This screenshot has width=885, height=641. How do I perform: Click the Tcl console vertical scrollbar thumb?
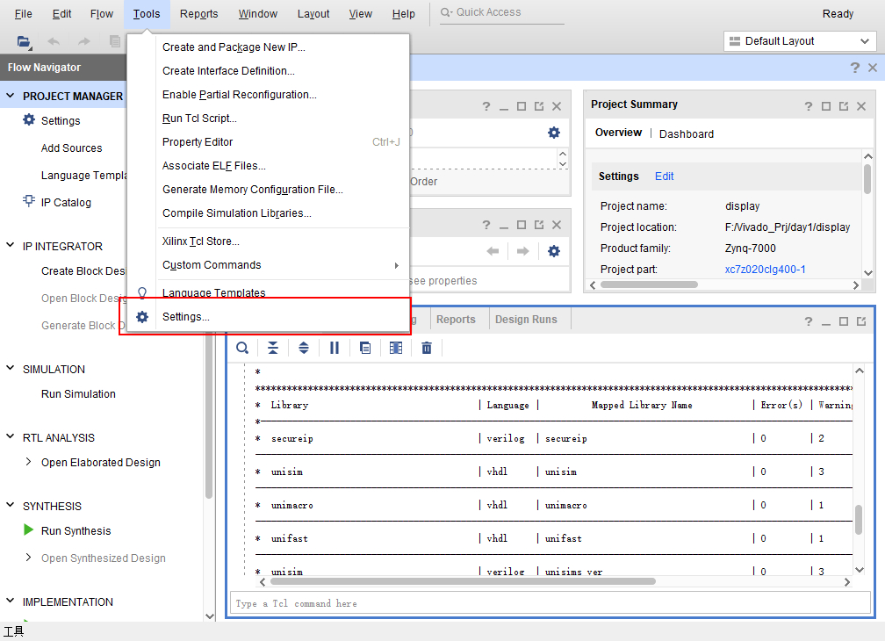pyautogui.click(x=859, y=519)
